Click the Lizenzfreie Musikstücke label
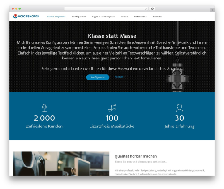 pos(112,126)
